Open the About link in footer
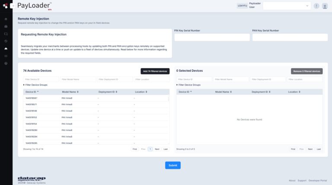Viewport: 332px width, 185px height. click(292, 181)
